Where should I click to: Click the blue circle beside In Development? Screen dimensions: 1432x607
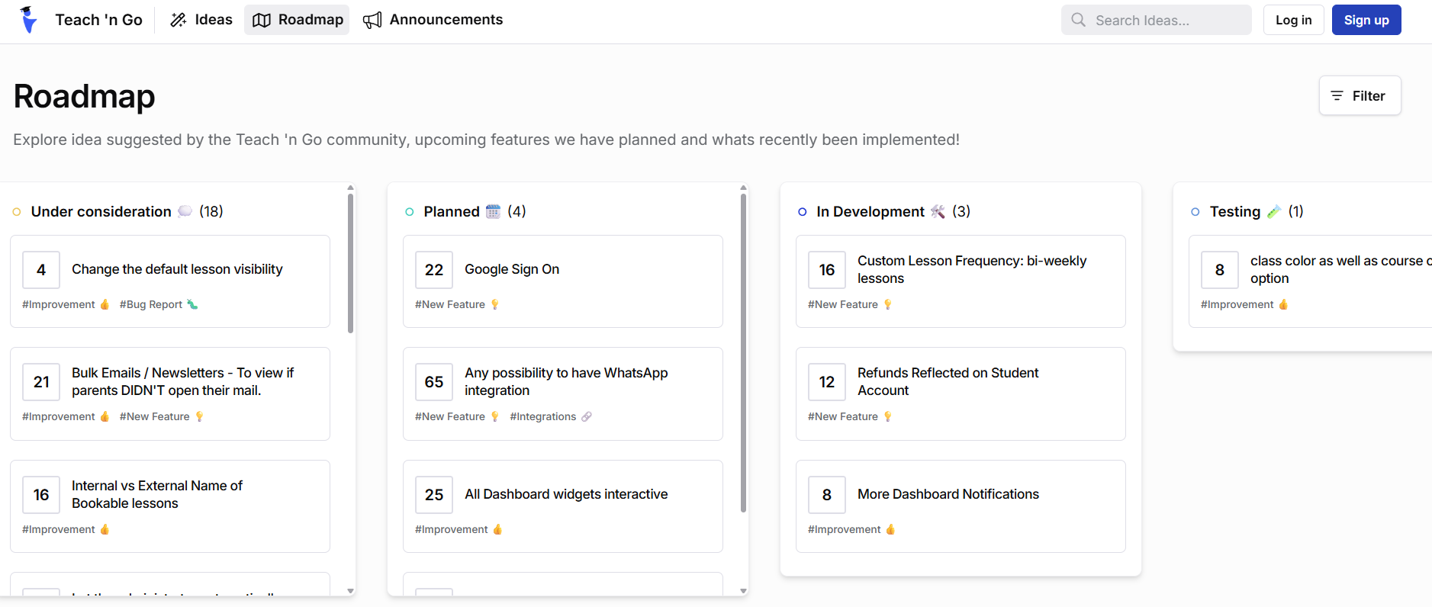click(x=803, y=212)
